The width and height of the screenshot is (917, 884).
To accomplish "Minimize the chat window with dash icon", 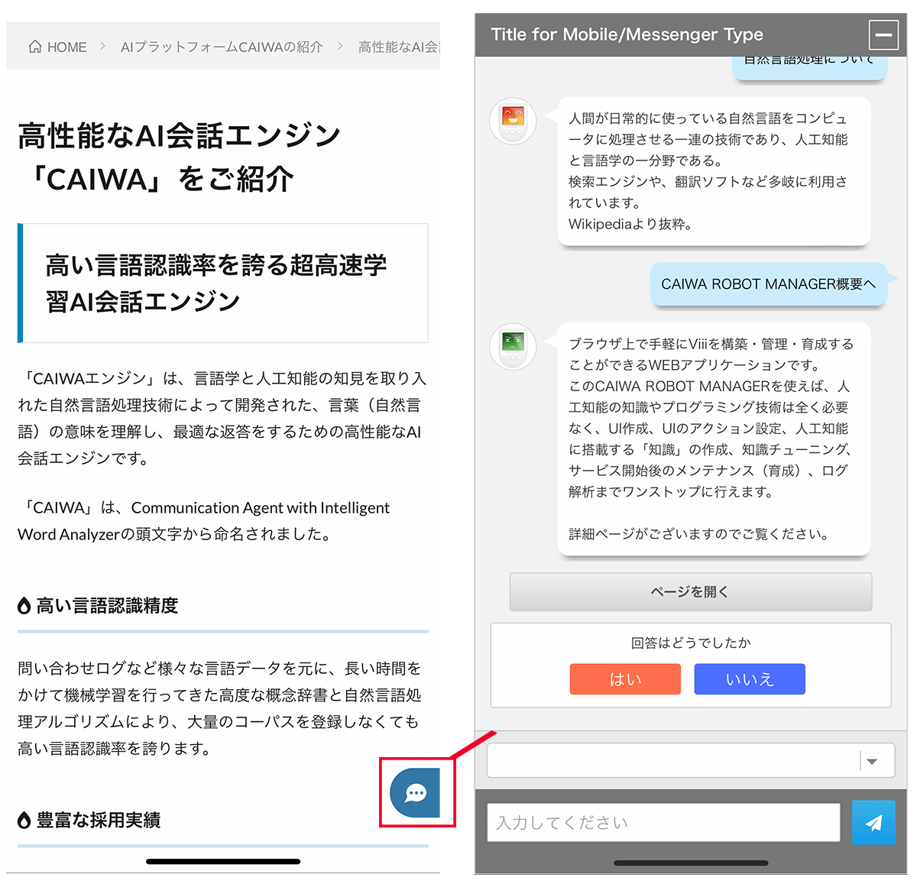I will [x=883, y=35].
